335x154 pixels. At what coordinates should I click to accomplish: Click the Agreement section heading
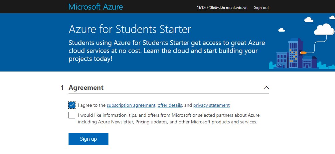pyautogui.click(x=86, y=87)
